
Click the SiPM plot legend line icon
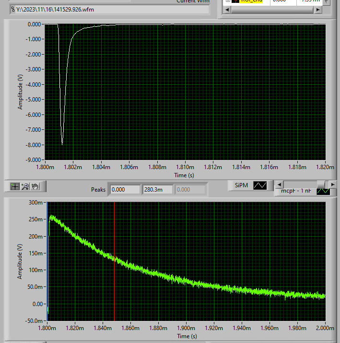tap(260, 185)
